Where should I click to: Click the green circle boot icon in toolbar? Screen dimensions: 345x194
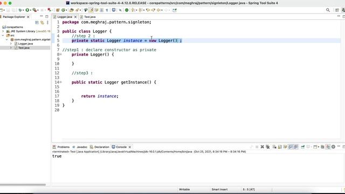[127, 10]
